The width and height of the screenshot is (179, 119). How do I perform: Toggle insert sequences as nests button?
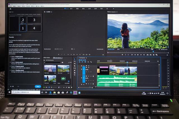[79, 62]
